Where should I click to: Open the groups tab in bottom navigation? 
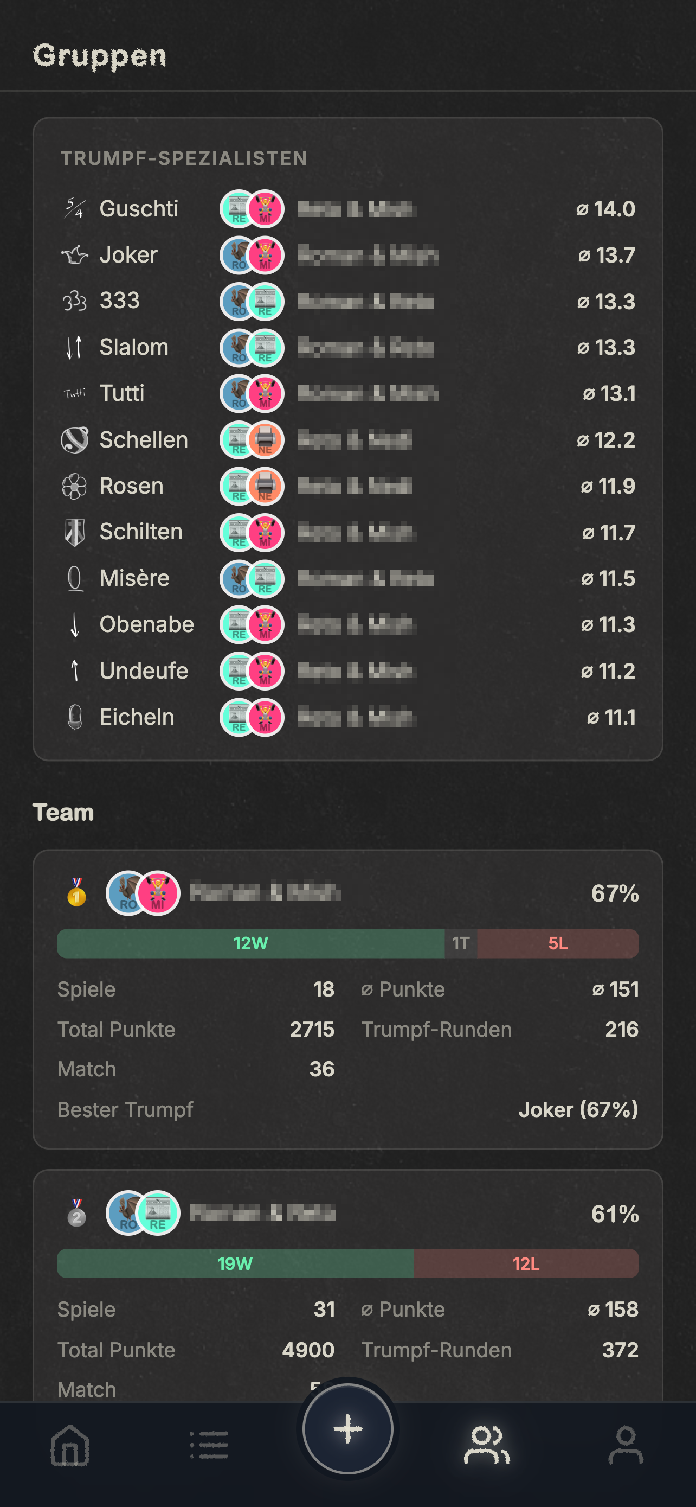pos(486,1445)
